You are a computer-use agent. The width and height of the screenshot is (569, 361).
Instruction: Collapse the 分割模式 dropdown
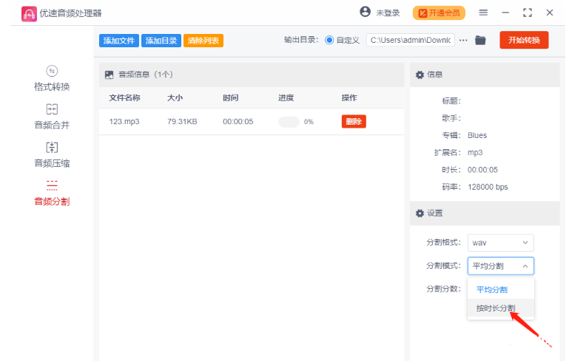501,266
